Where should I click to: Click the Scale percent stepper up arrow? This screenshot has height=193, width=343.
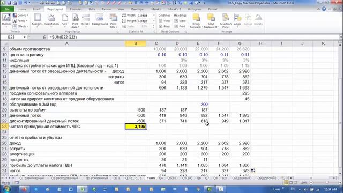pos(154,25)
